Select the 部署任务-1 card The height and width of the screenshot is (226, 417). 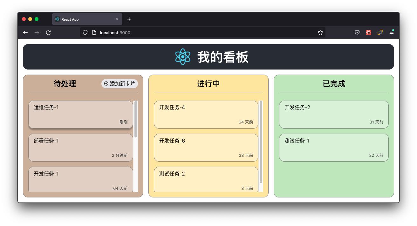click(x=81, y=148)
